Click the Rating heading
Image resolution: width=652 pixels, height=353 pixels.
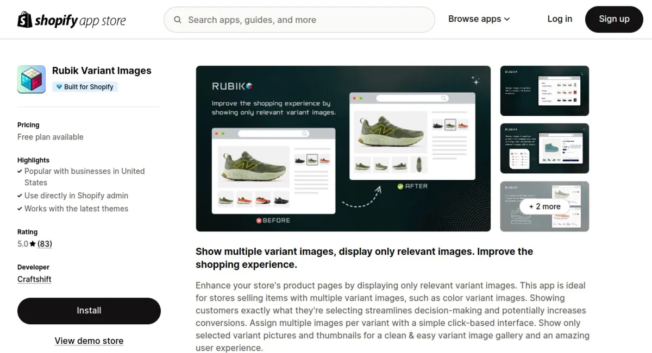28,232
